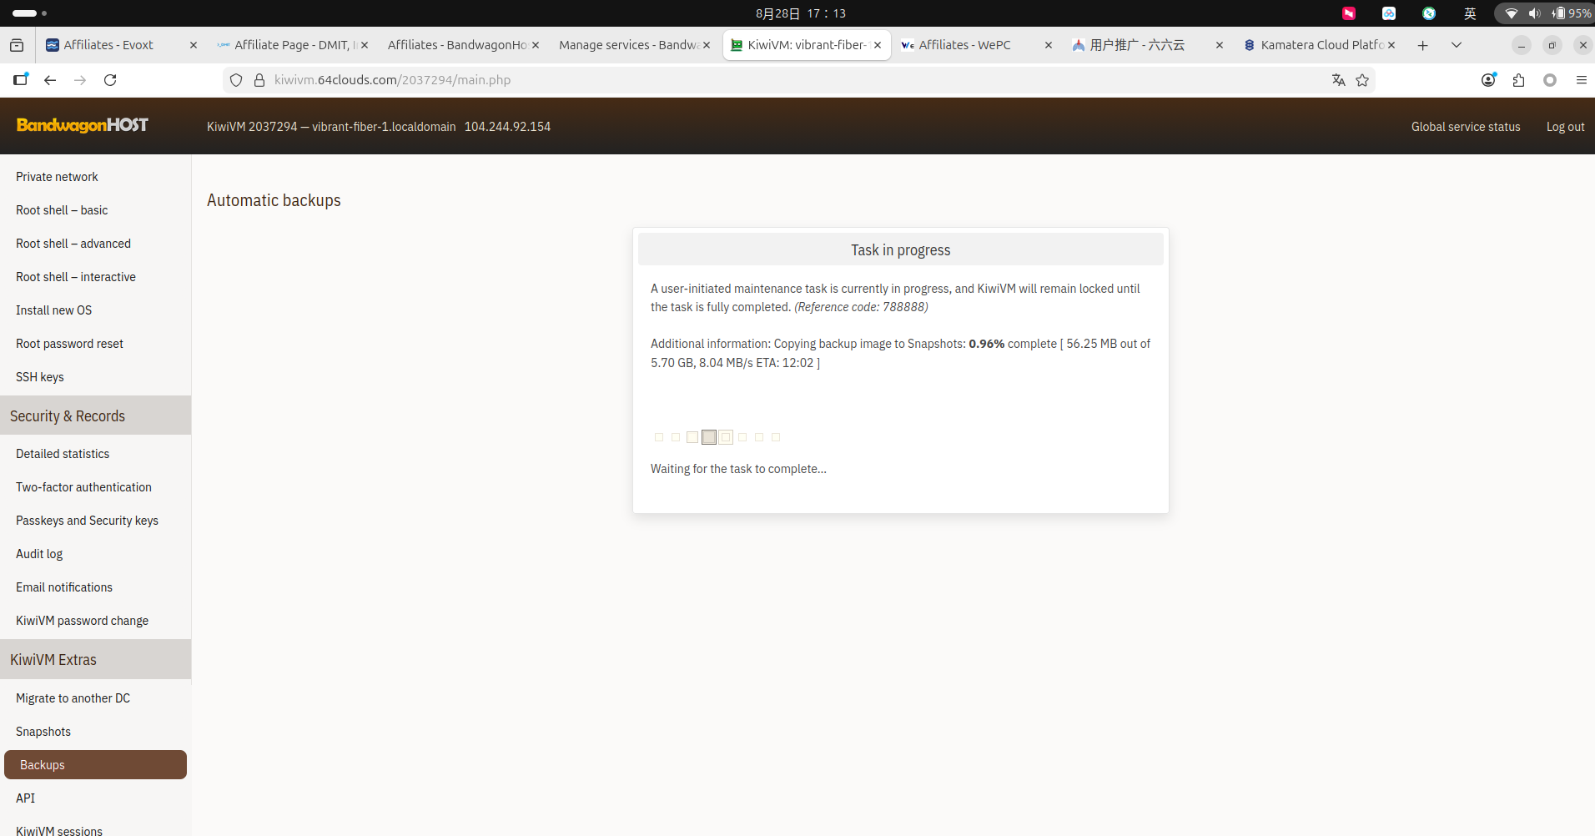Open Root shell – advanced
Image resolution: width=1595 pixels, height=836 pixels.
click(73, 244)
